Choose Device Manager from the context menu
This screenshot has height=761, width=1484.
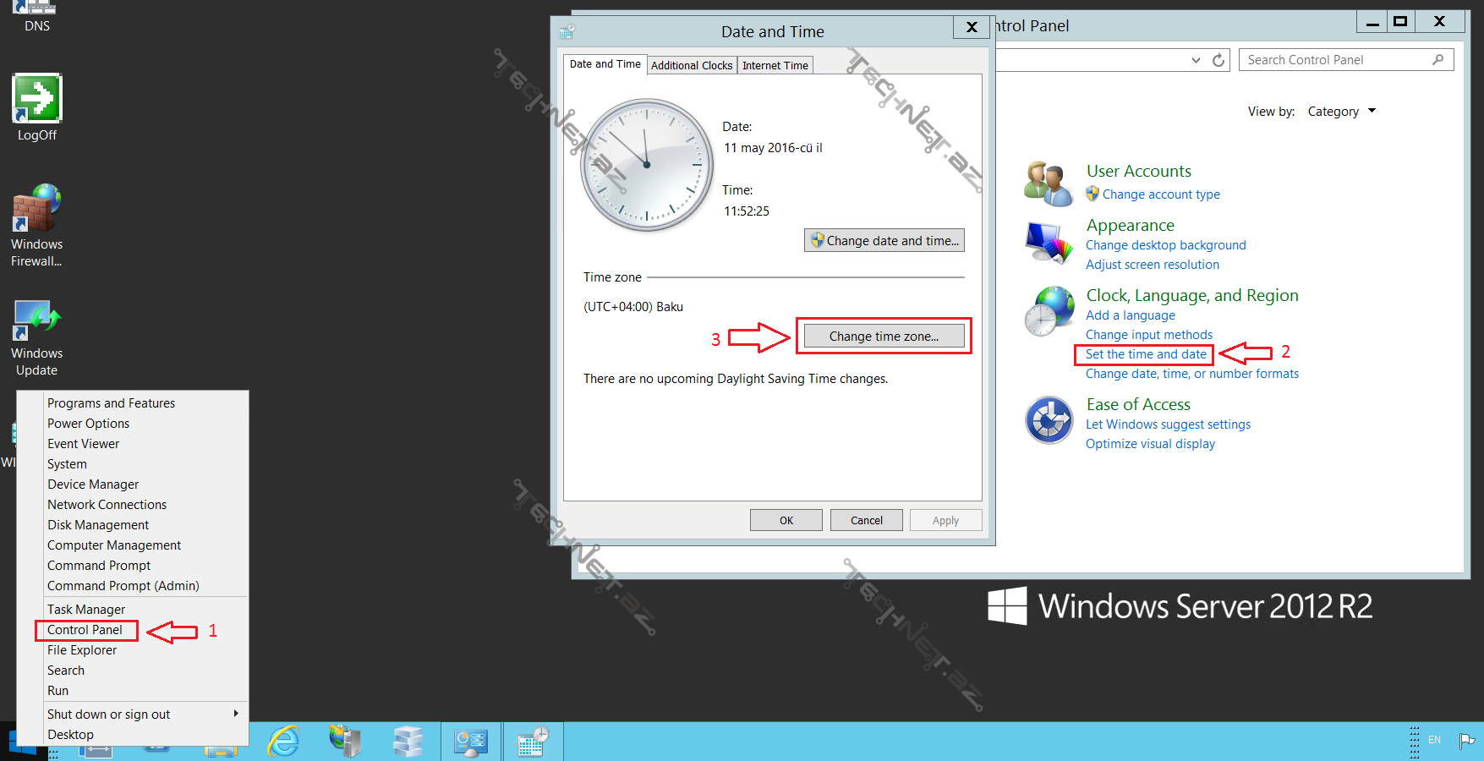[x=93, y=485]
